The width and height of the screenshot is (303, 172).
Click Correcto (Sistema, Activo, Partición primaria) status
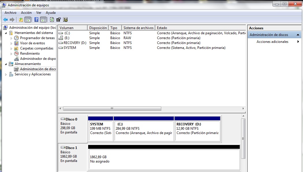point(191,48)
